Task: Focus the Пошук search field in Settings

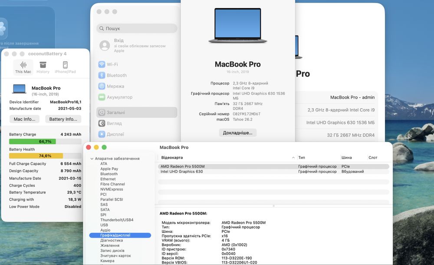Action: 137,28
